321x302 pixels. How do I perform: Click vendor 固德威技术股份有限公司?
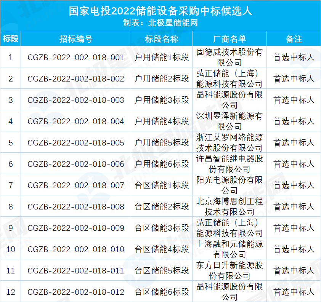point(230,57)
